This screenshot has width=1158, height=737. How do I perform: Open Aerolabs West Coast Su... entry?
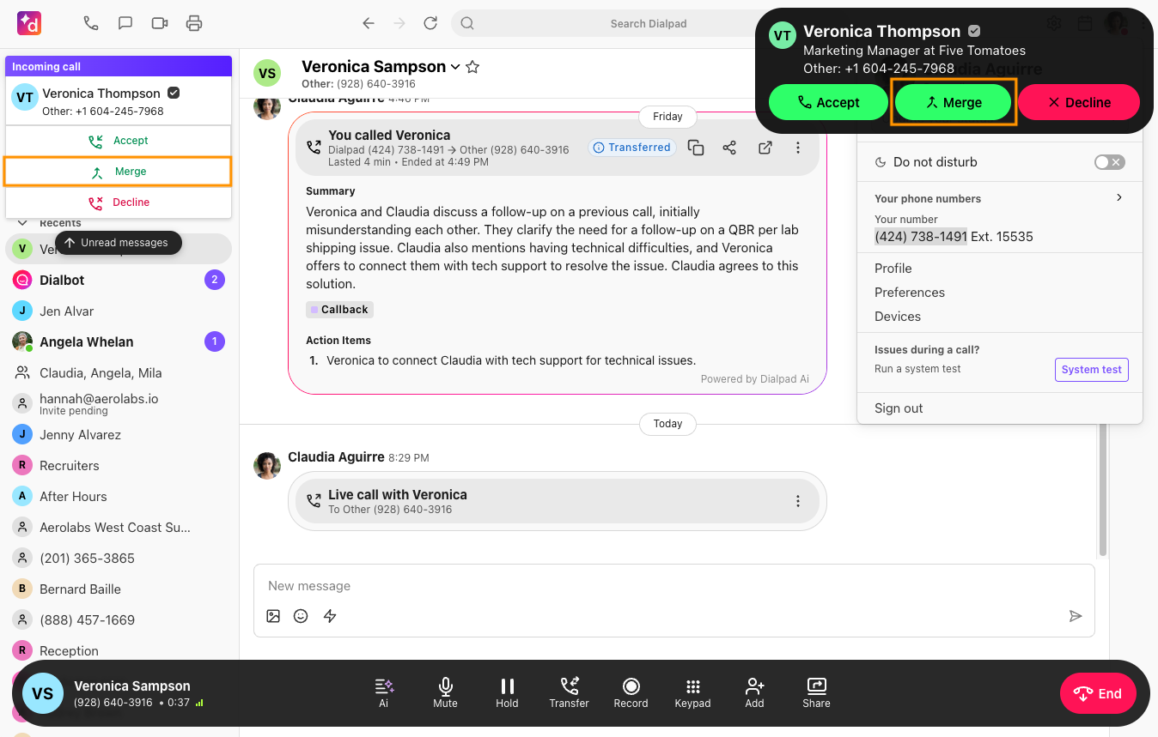[119, 527]
